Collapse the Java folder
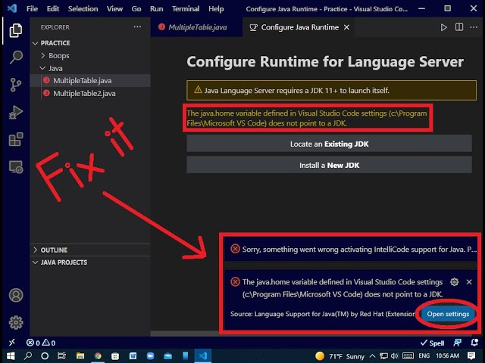Screen dimensions: 485x363 point(52,68)
